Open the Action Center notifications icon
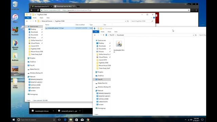The image size is (217, 122). pyautogui.click(x=202, y=120)
